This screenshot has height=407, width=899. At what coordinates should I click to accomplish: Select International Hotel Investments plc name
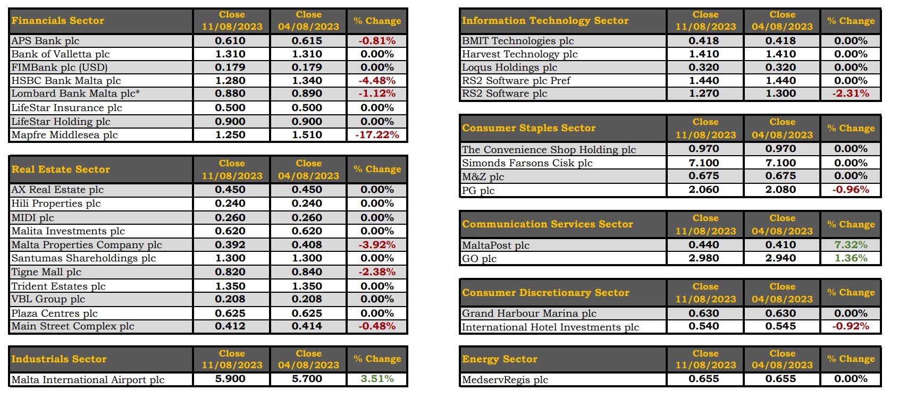pyautogui.click(x=550, y=327)
